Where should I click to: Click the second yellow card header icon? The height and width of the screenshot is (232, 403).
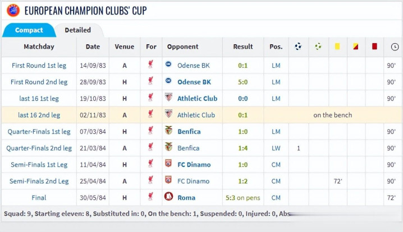click(355, 47)
